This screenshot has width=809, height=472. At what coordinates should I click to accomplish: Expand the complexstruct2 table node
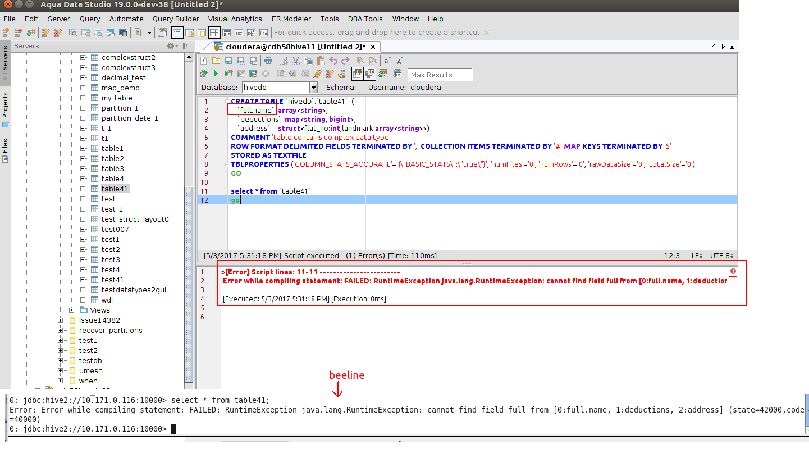point(83,57)
